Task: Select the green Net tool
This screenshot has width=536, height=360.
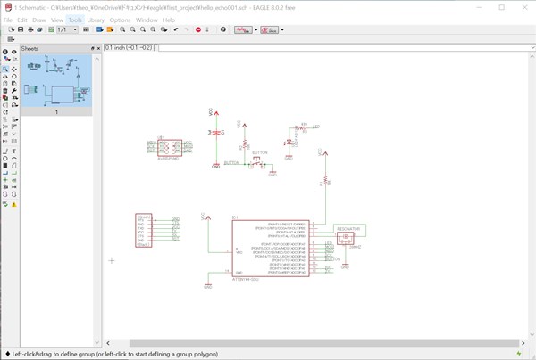Action: coord(14,173)
